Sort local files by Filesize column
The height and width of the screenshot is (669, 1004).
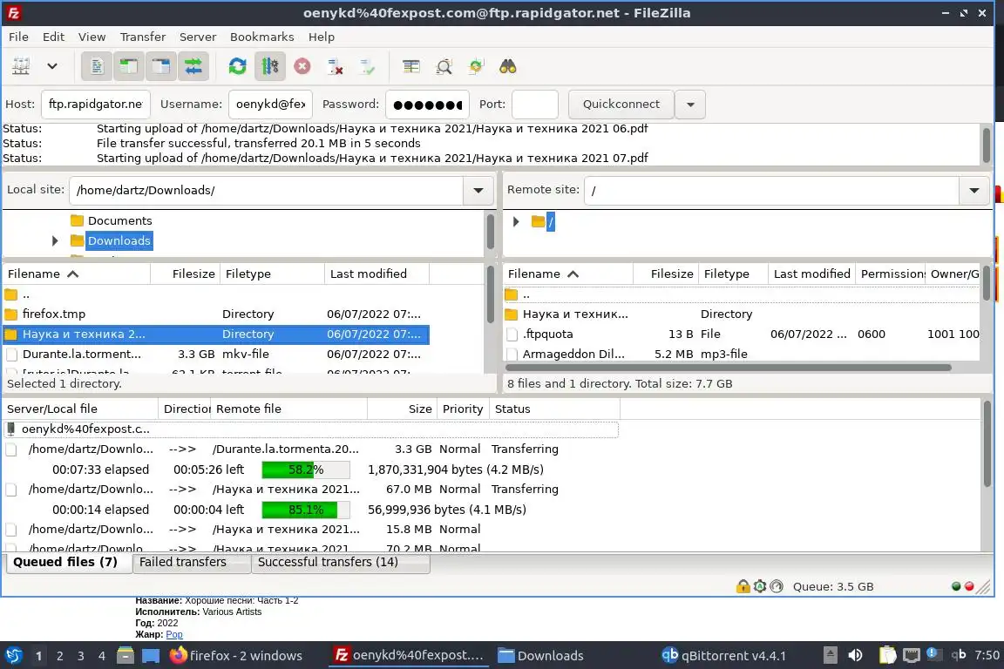(186, 274)
